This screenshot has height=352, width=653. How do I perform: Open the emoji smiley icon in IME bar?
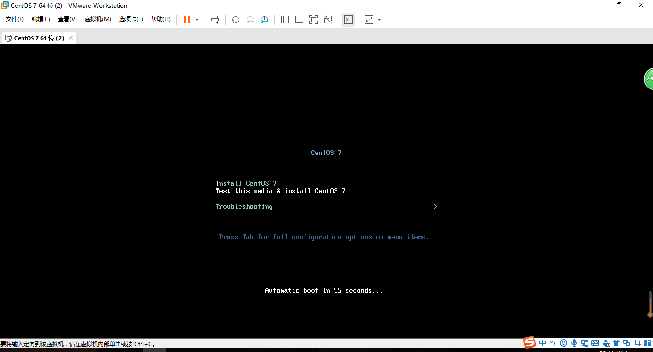tap(564, 343)
